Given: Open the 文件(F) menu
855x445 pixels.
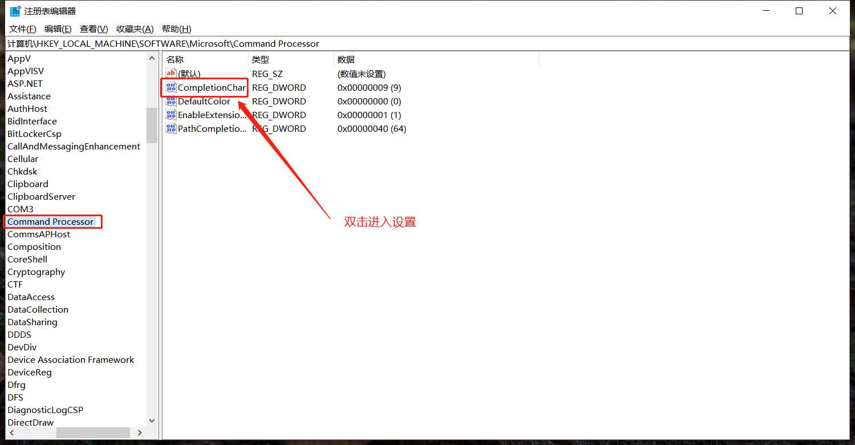Looking at the screenshot, I should (x=23, y=29).
